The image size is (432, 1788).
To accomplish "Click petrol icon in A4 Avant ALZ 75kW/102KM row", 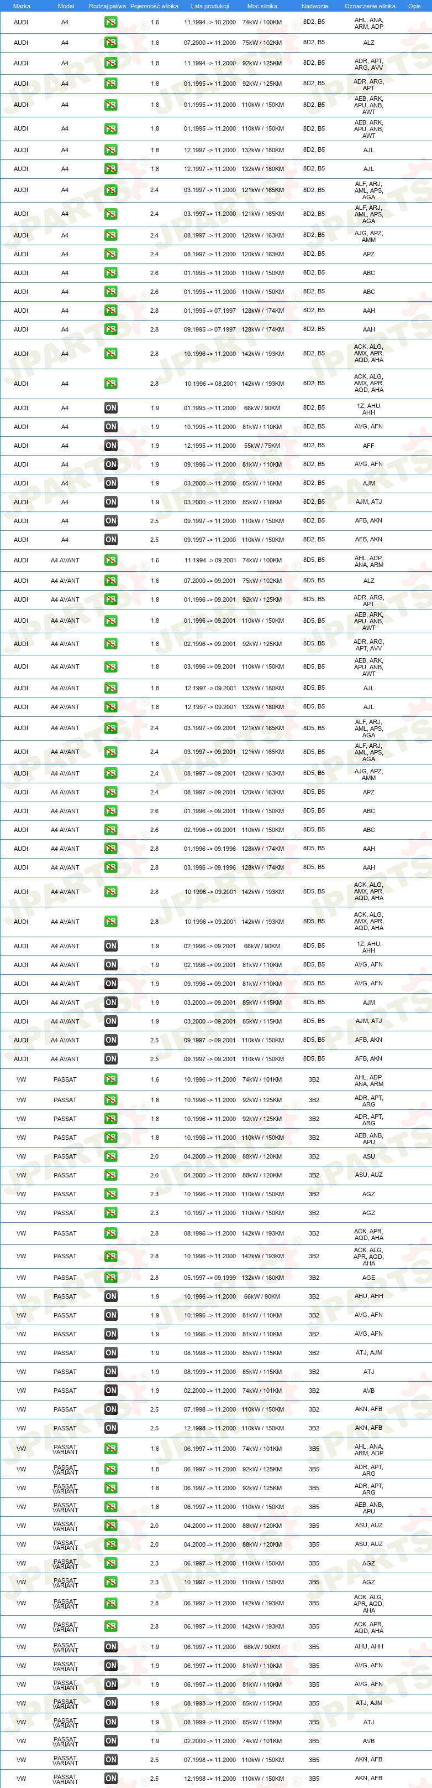I will coord(111,581).
